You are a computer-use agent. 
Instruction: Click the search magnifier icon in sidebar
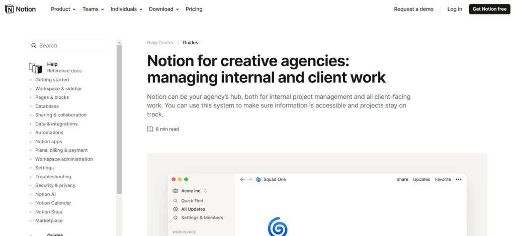tap(34, 46)
